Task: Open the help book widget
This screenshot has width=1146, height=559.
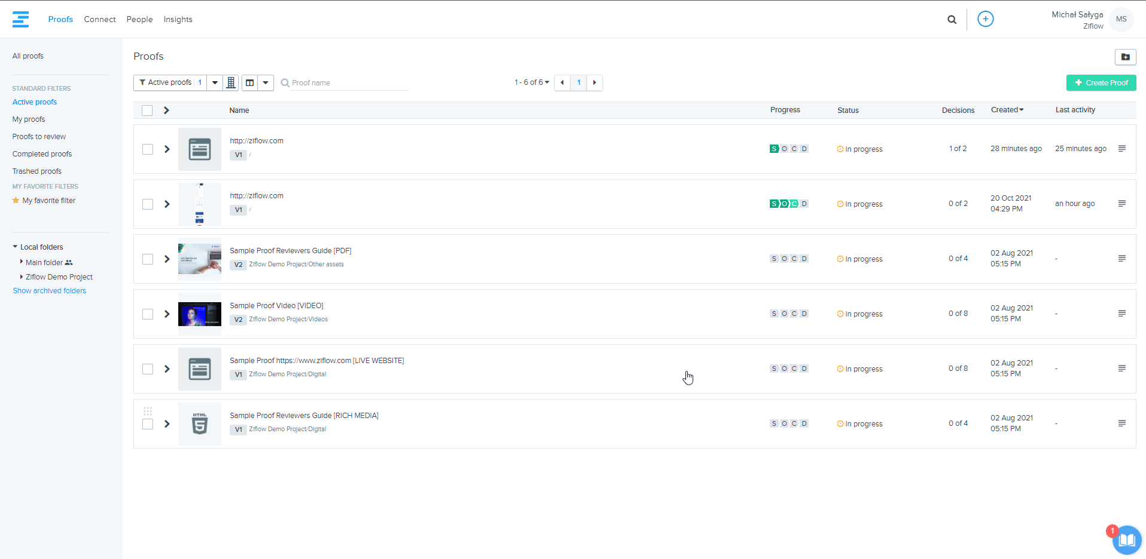Action: [1126, 540]
